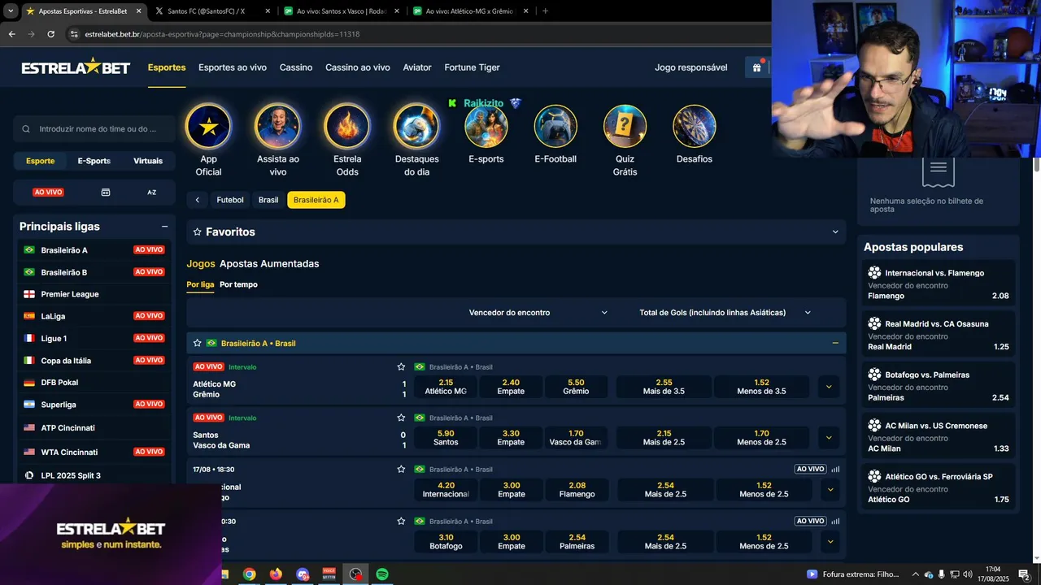
Task: Favorite the Atlético MG vs Grêmio match
Action: pyautogui.click(x=401, y=366)
